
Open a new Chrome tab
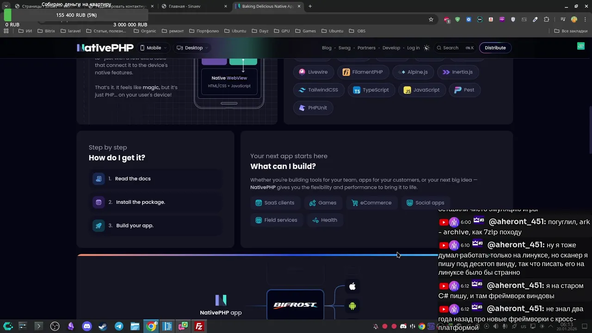click(310, 6)
